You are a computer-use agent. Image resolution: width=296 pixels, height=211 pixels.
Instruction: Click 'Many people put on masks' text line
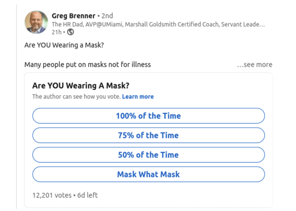click(x=88, y=65)
